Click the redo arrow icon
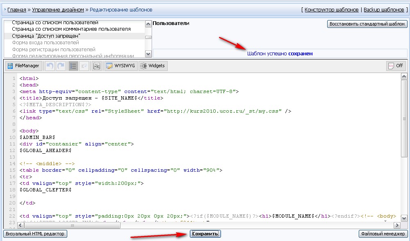 pyautogui.click(x=61, y=66)
